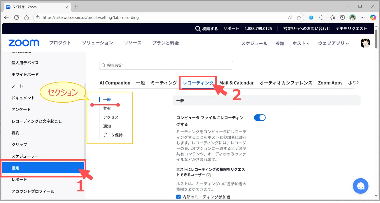Screen dimensions: 380x203
Task: Open the blue chat support bubble
Action: [x=360, y=186]
